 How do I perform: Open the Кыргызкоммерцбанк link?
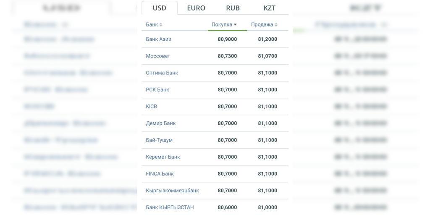(x=172, y=191)
